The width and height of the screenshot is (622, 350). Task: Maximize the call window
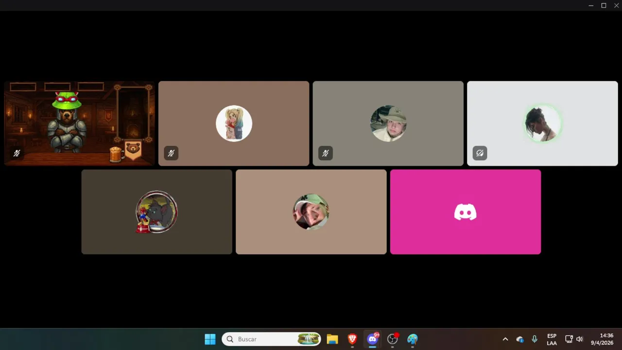pyautogui.click(x=604, y=5)
